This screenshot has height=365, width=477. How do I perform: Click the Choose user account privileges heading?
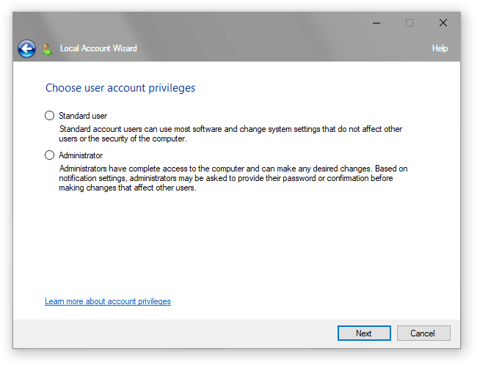(120, 88)
